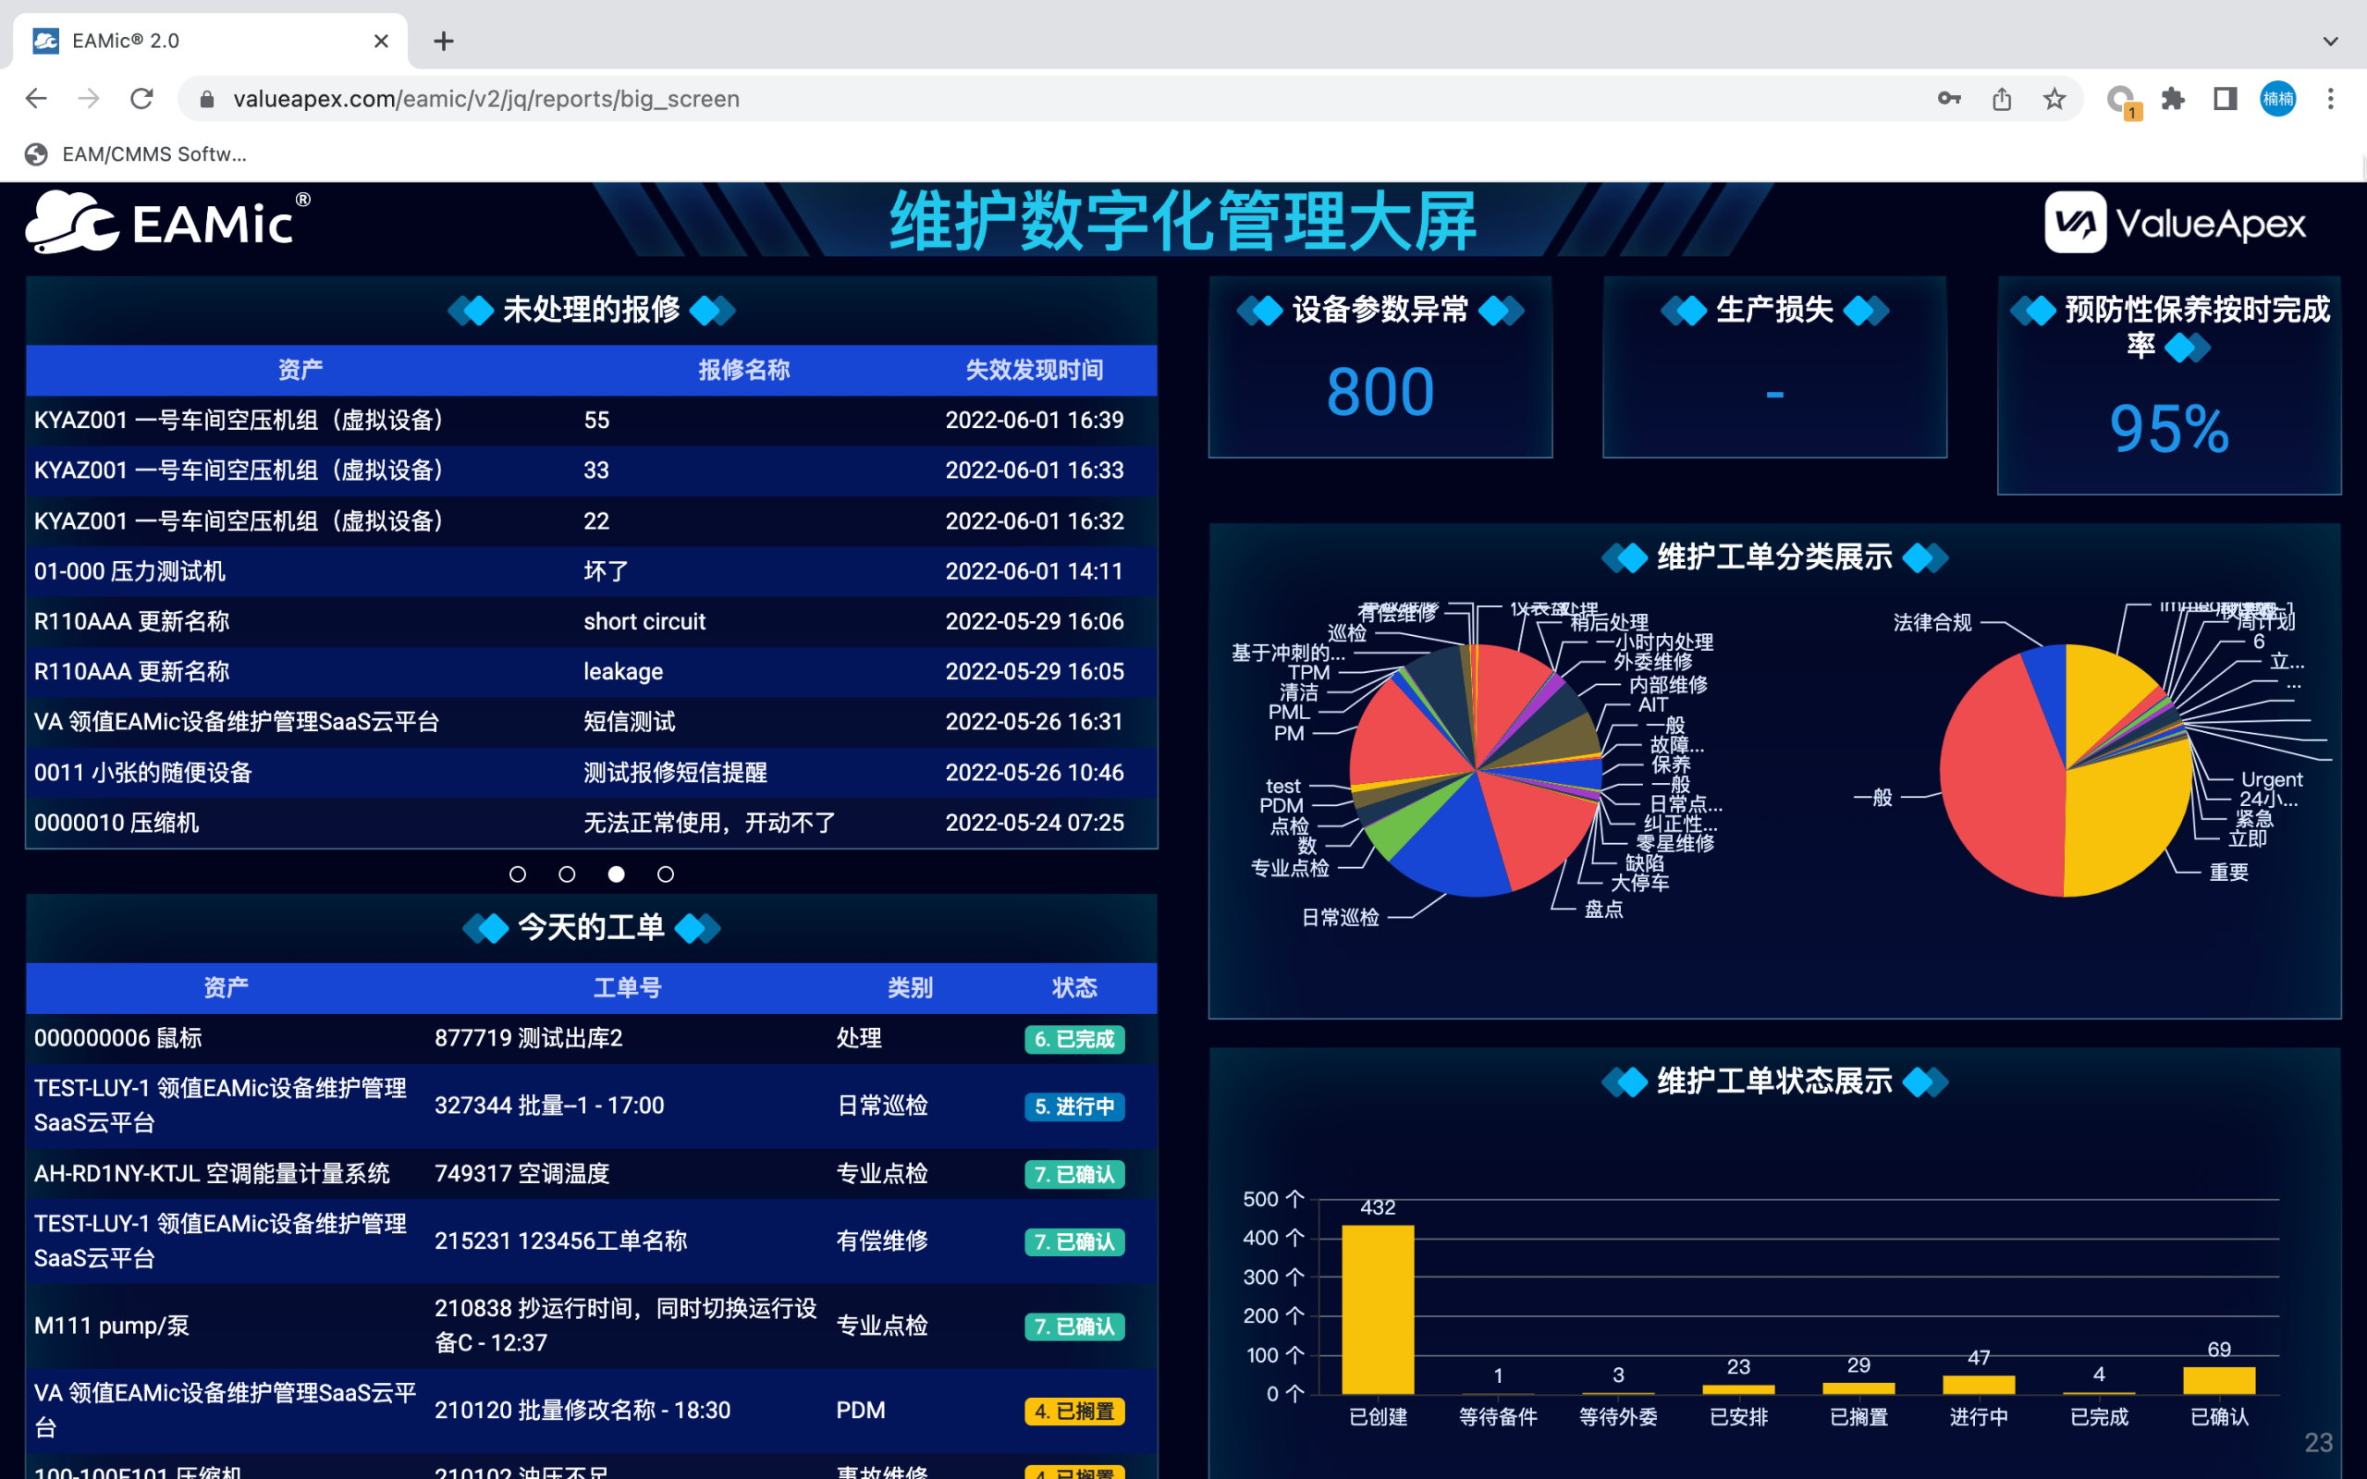Screen dimensions: 2367x1479
Task: Open Chrome's password manager key icon
Action: pos(1948,98)
